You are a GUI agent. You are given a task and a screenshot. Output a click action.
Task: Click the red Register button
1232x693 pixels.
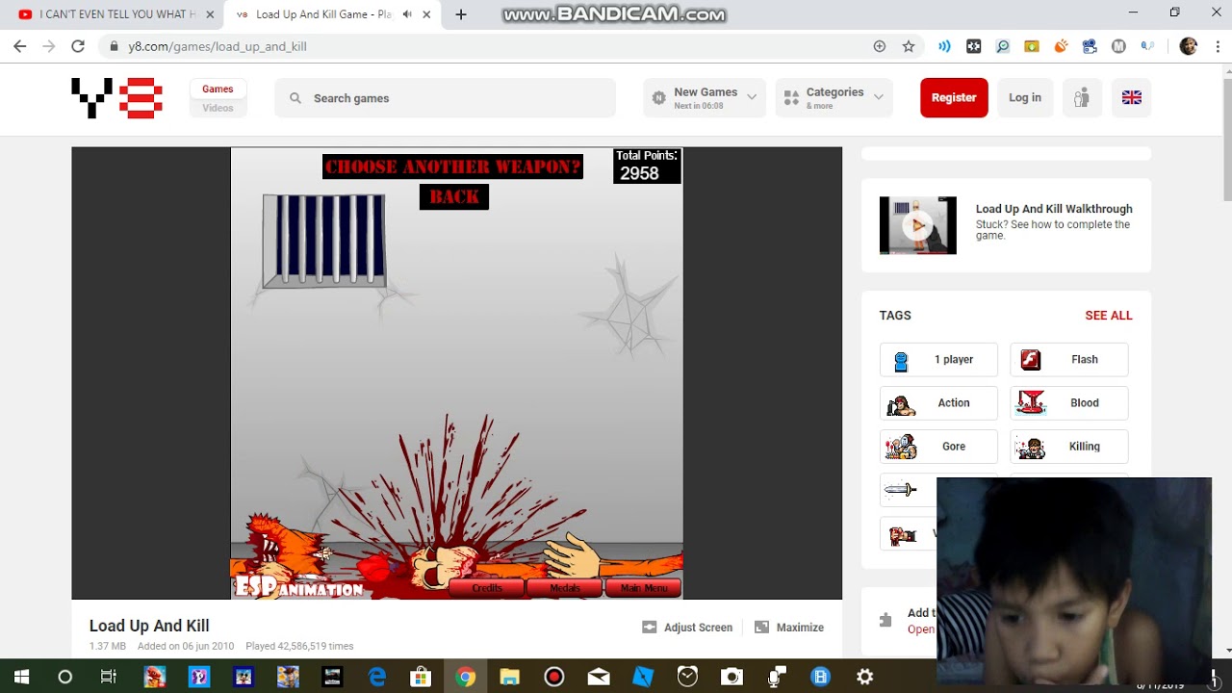tap(954, 98)
